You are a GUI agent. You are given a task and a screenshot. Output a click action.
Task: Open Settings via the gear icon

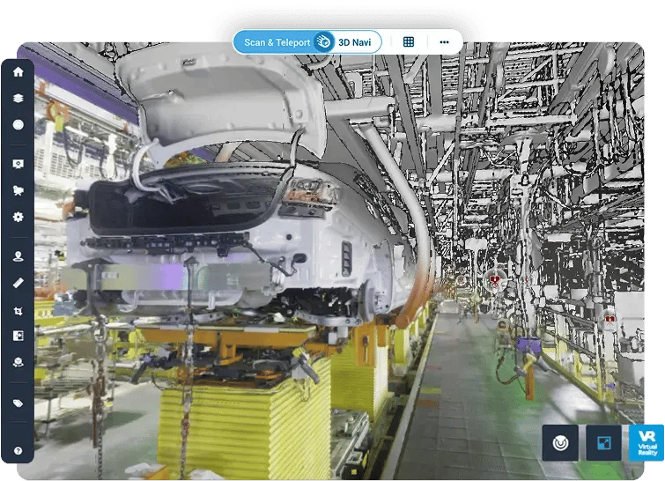[x=18, y=217]
